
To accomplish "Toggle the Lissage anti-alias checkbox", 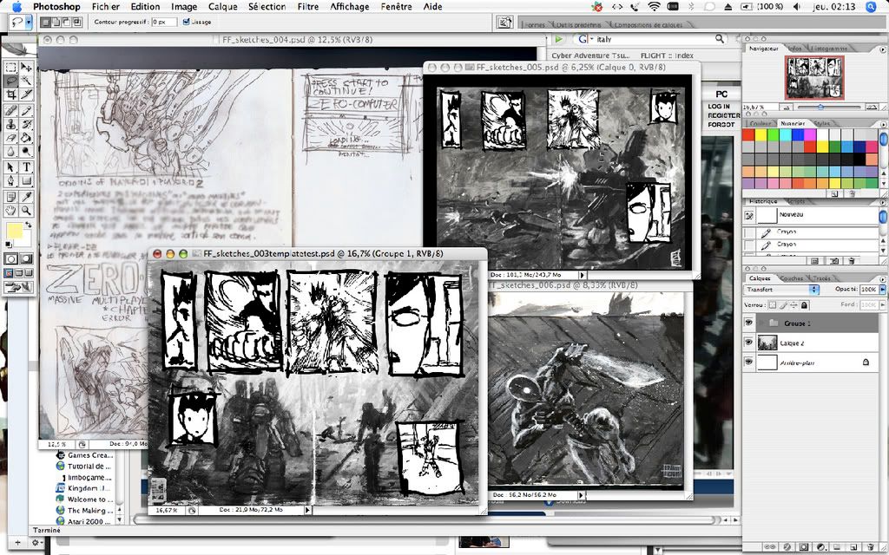I will 186,22.
